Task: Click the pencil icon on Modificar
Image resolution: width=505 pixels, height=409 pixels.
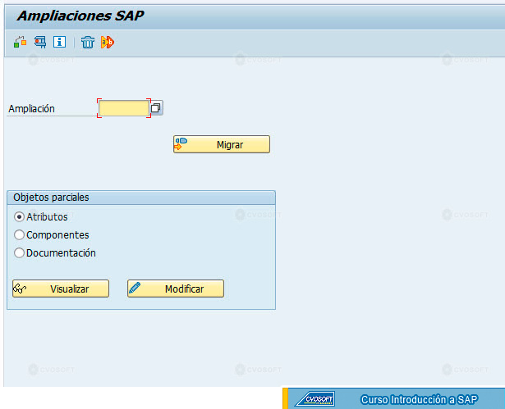Action: (x=135, y=288)
